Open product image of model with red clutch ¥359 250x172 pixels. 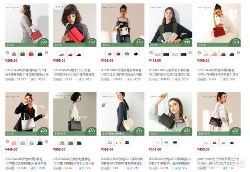pyautogui.click(x=75, y=25)
